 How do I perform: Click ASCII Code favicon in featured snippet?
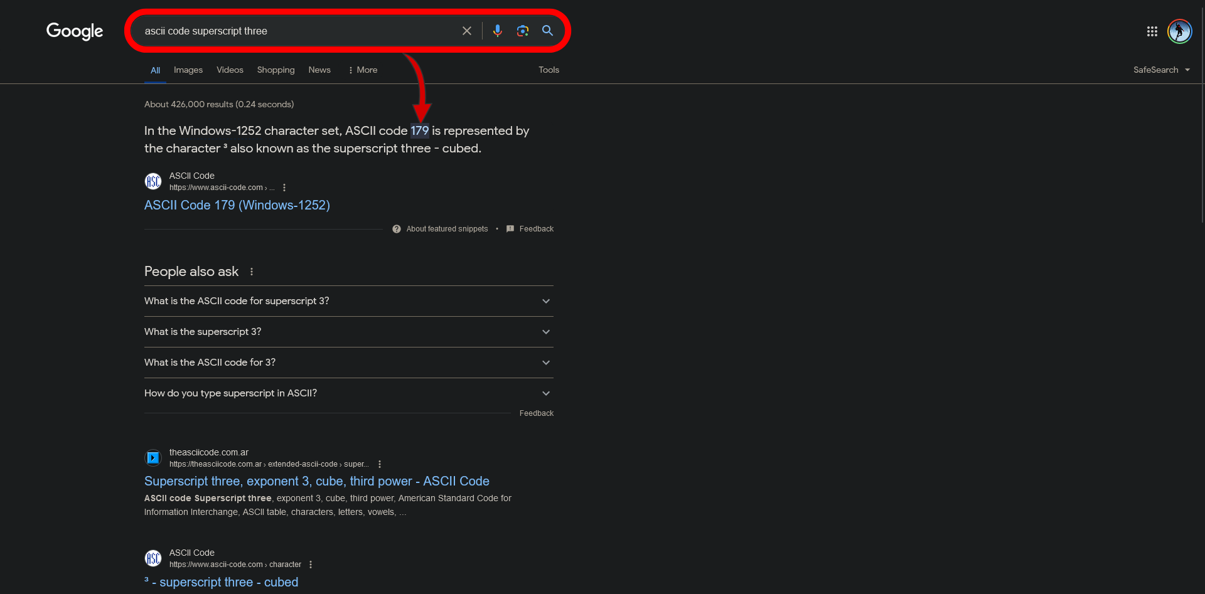(153, 181)
